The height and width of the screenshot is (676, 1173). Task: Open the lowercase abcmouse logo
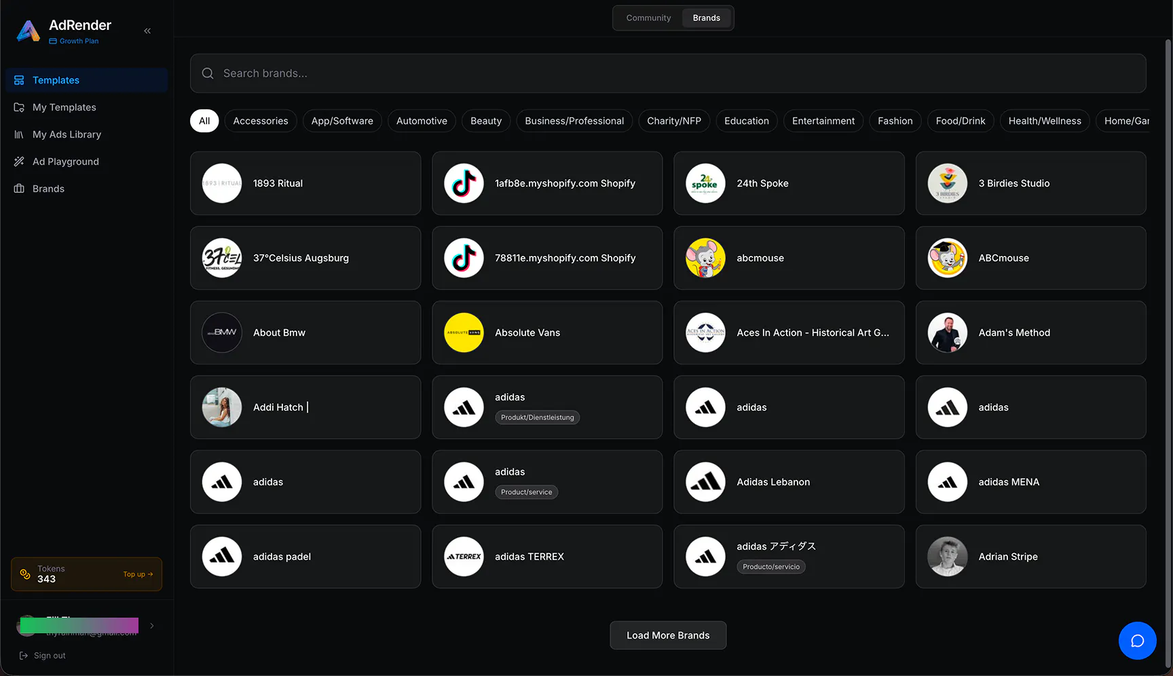click(705, 258)
